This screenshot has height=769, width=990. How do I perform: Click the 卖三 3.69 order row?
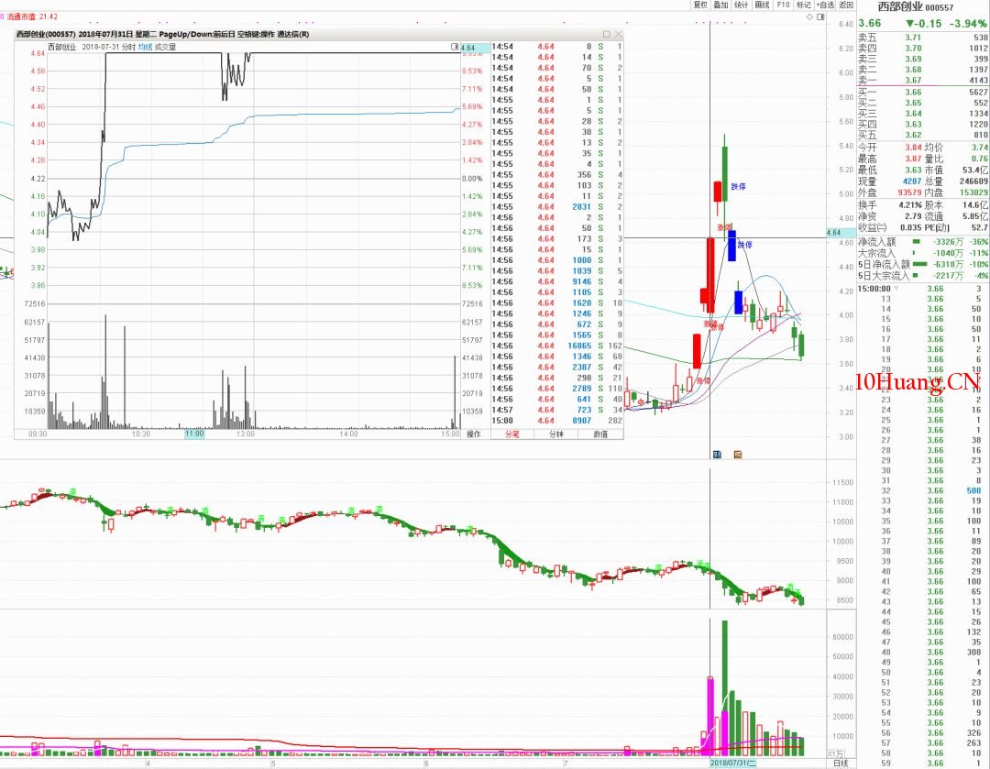pyautogui.click(x=922, y=59)
